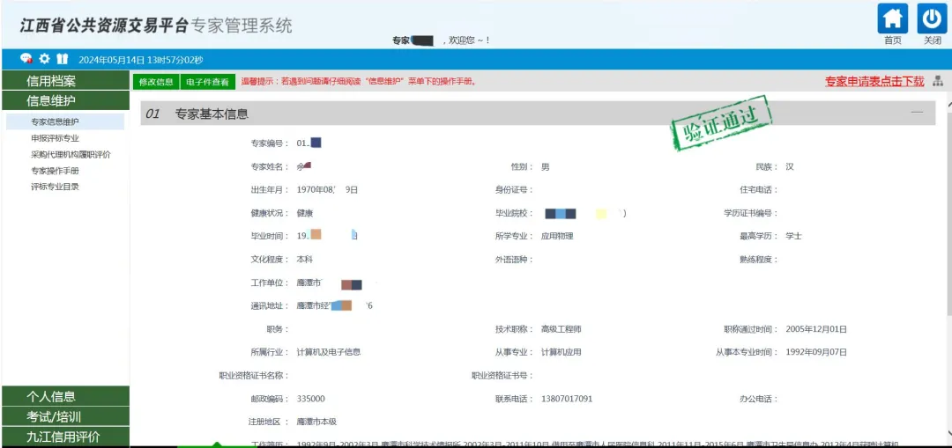The width and height of the screenshot is (952, 448).
Task: Click the green 修改信息 button
Action: click(156, 82)
